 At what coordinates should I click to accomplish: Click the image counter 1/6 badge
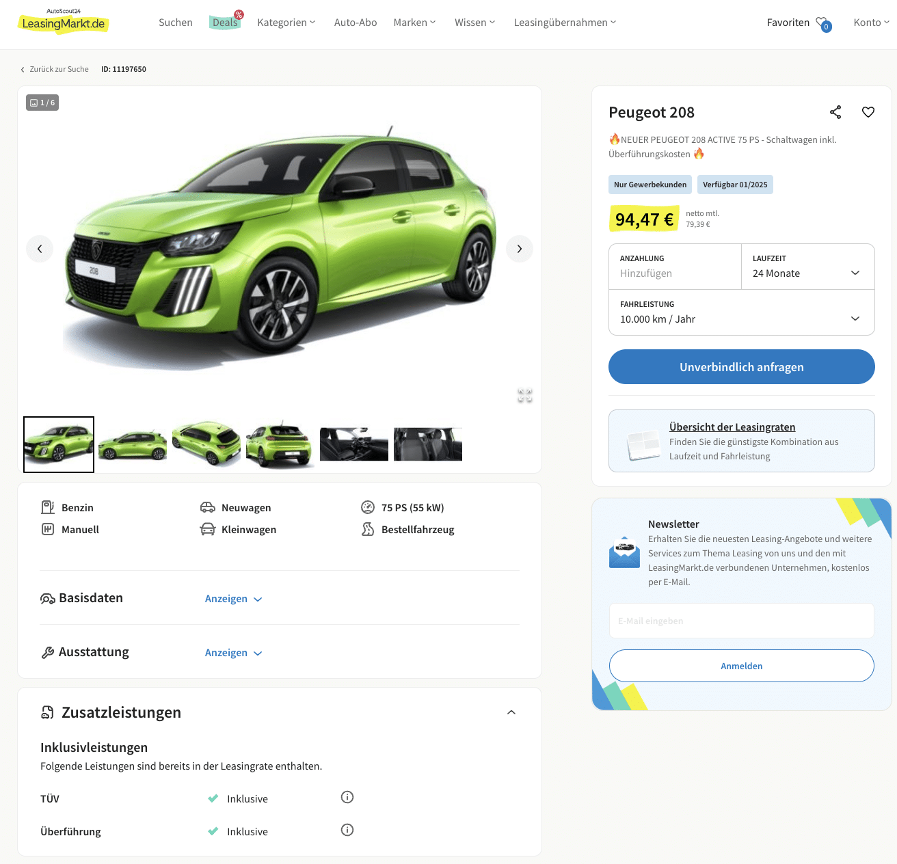coord(42,103)
